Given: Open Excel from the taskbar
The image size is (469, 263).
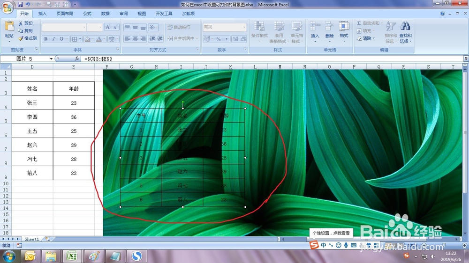Looking at the screenshot, I should point(72,256).
